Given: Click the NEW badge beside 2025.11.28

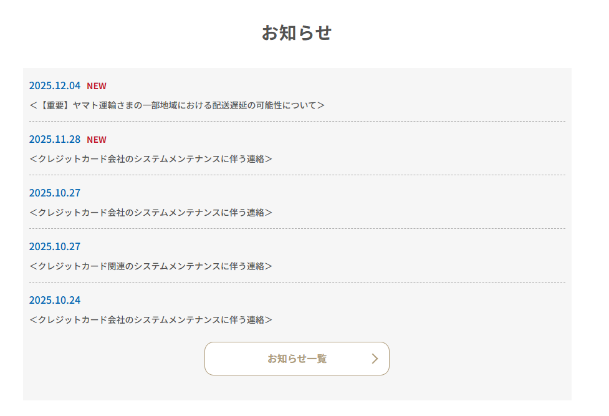Looking at the screenshot, I should [97, 140].
